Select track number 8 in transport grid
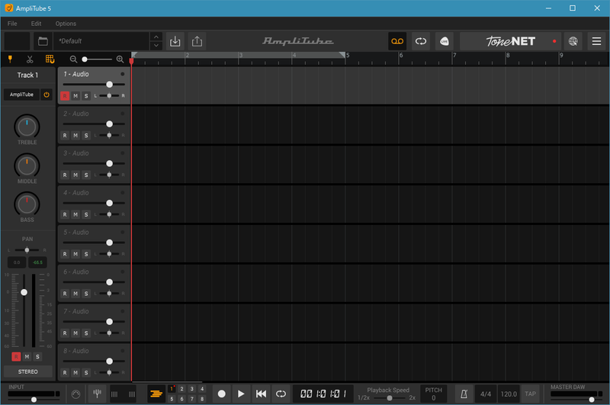 (202, 399)
